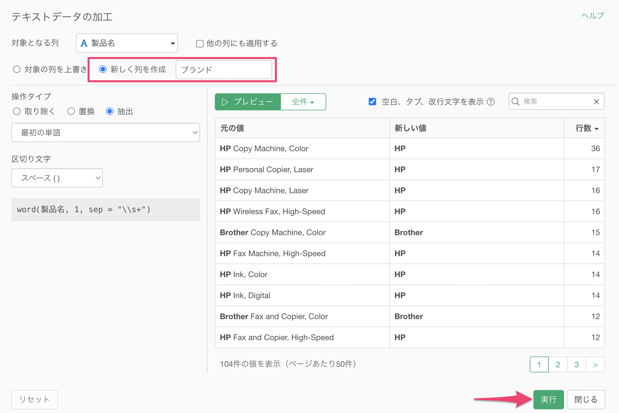The height and width of the screenshot is (413, 619).
Task: Expand the 全件 preview rows dropdown
Action: coord(303,102)
